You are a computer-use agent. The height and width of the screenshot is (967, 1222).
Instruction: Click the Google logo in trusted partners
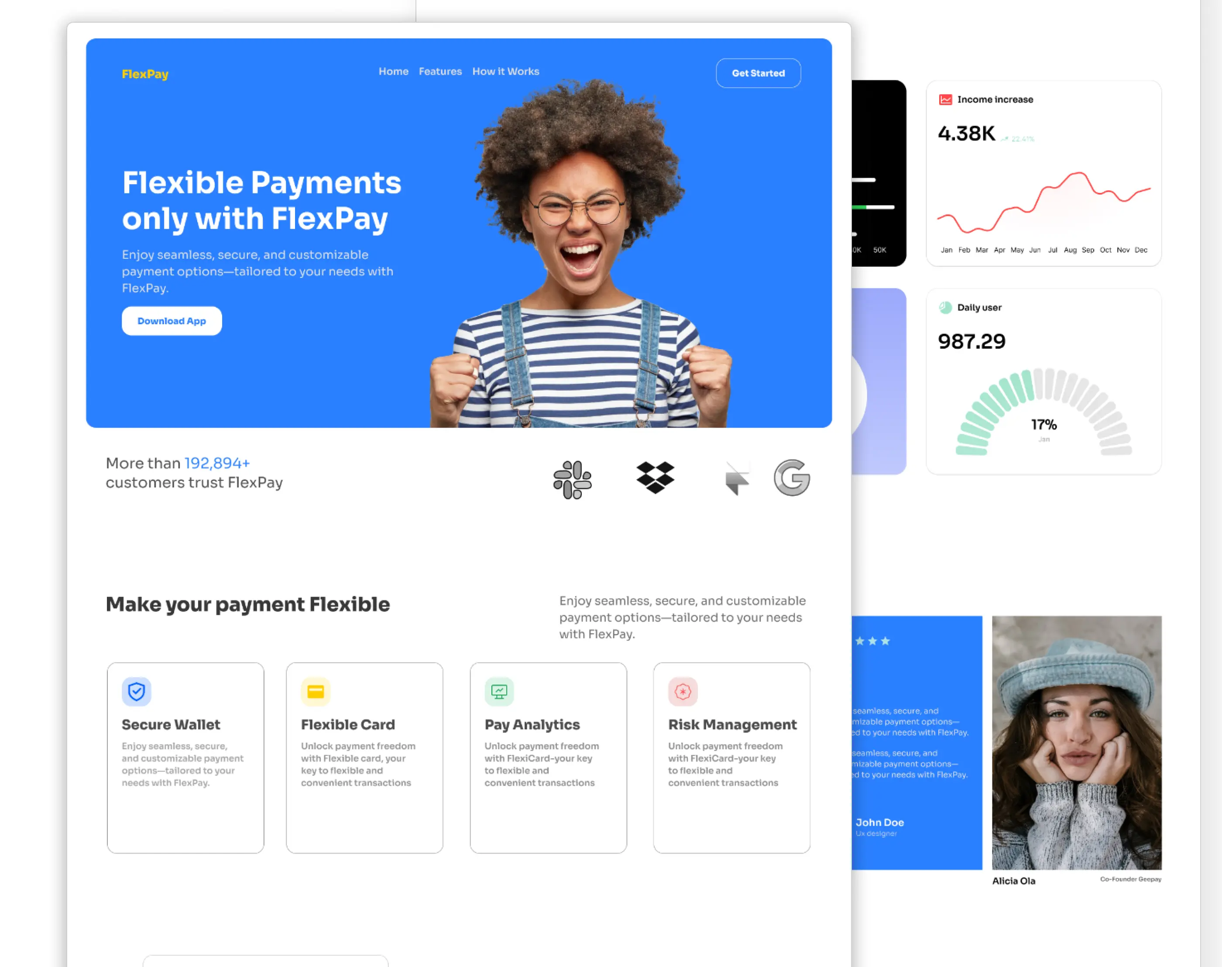(x=793, y=480)
